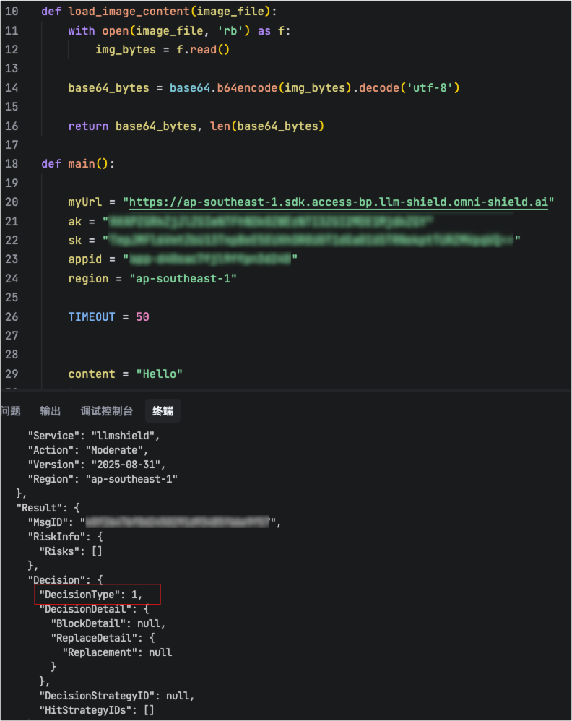Open the 调试控制台 tab

pos(107,411)
